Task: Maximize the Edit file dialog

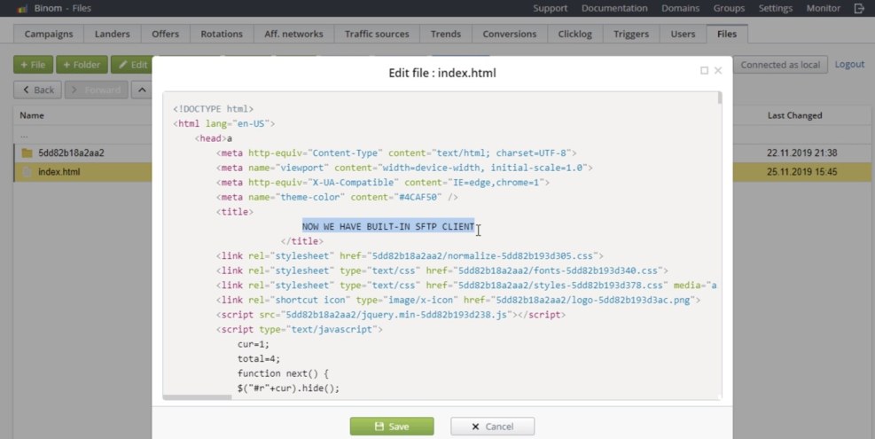Action: tap(704, 71)
